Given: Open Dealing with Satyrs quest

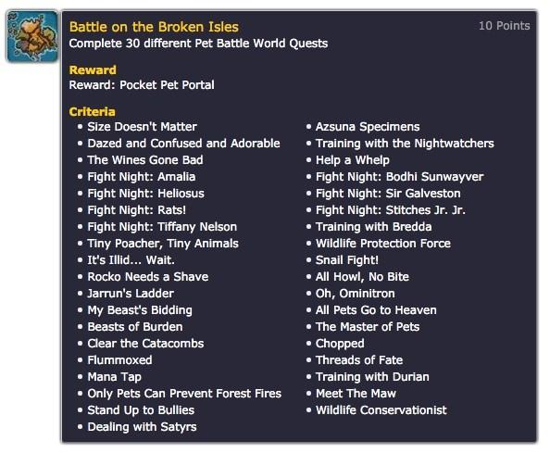Looking at the screenshot, I should tap(142, 427).
